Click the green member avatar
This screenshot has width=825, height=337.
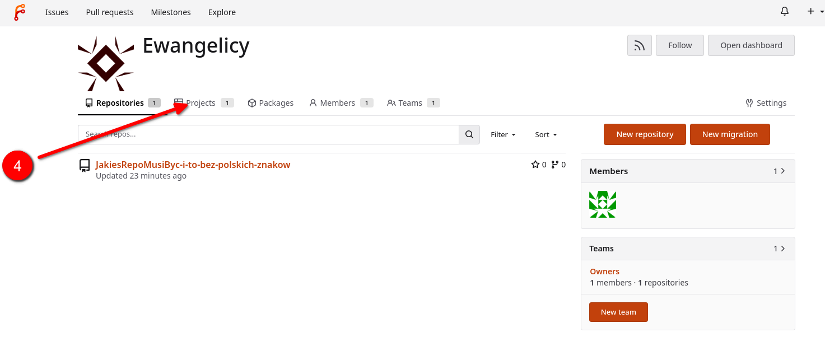click(603, 204)
